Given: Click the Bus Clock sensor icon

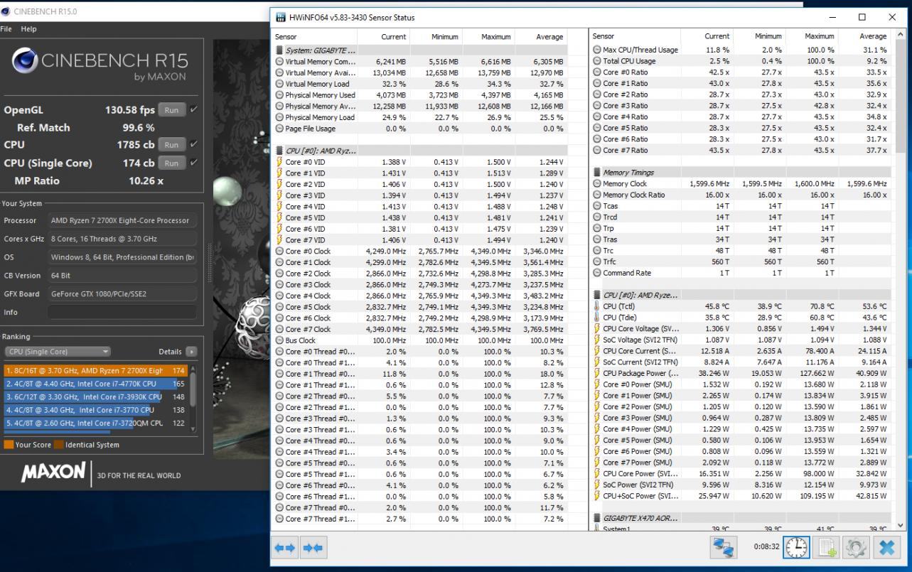Looking at the screenshot, I should click(279, 340).
